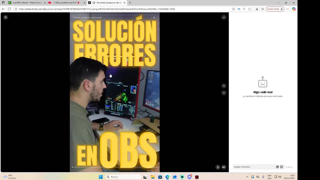Image resolution: width=320 pixels, height=180 pixels.
Task: Go to the next video with the down chevron
Action: [x=224, y=93]
